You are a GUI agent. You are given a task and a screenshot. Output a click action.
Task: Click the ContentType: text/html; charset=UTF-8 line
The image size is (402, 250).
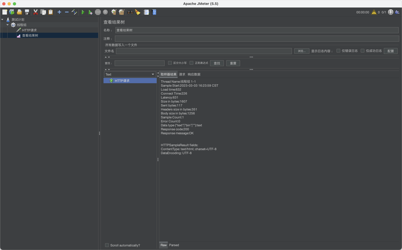(188, 149)
